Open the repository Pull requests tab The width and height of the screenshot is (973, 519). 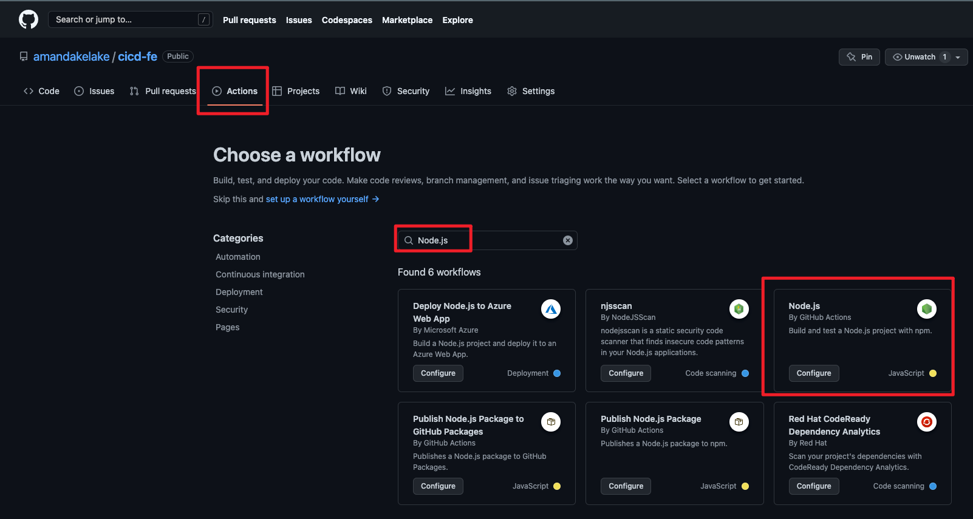click(163, 91)
